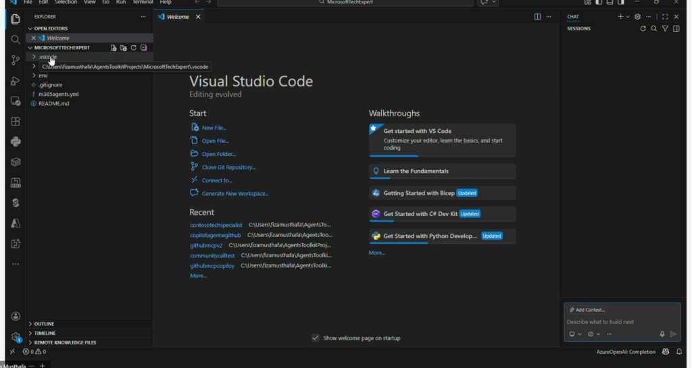Open the Run and Debug view
The width and height of the screenshot is (692, 368).
[15, 81]
